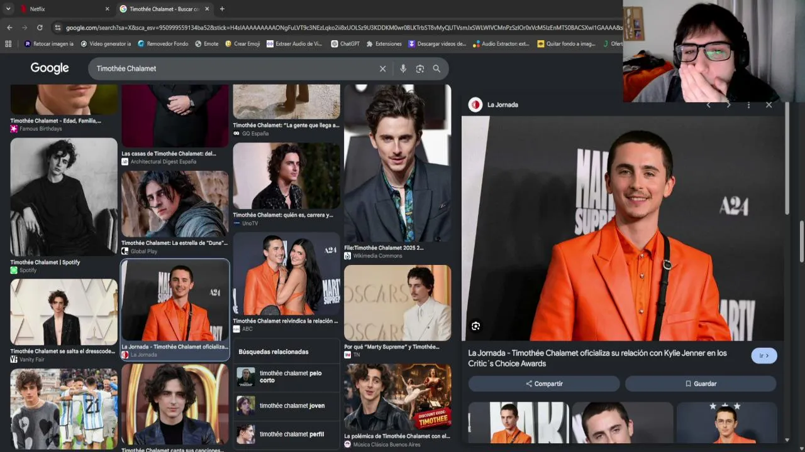
Task: Open Audio Extractor bookmark
Action: click(x=501, y=44)
